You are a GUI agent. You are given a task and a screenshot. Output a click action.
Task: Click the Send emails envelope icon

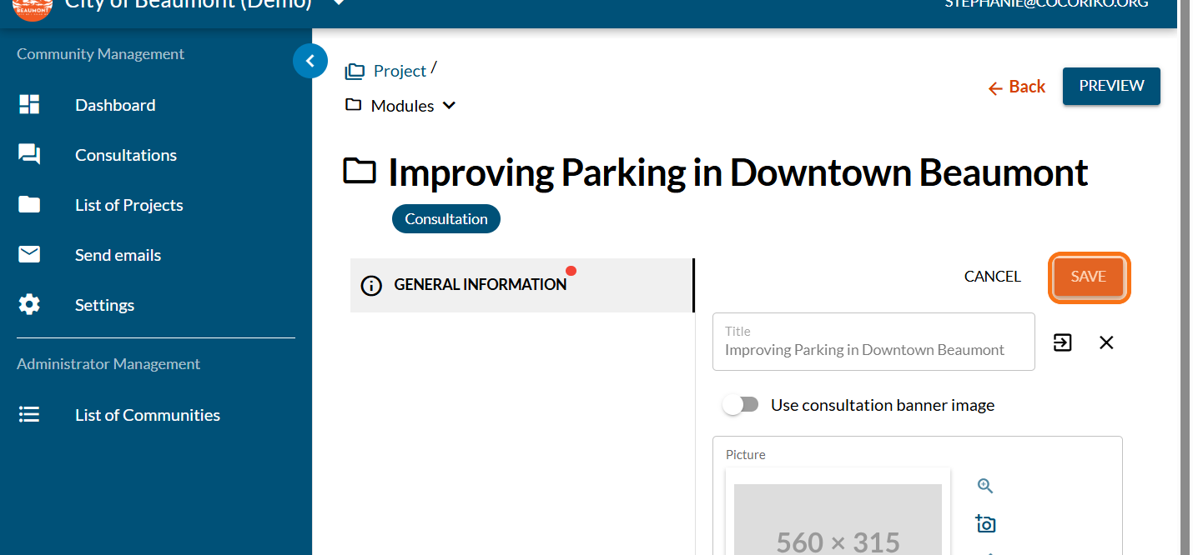29,255
